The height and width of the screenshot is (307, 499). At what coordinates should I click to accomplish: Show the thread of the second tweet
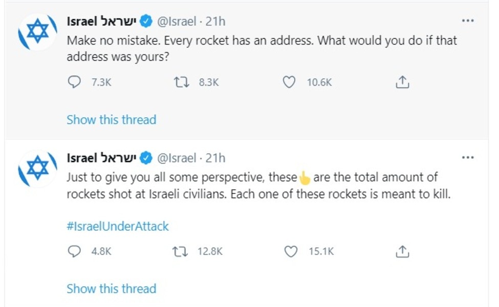coord(111,288)
